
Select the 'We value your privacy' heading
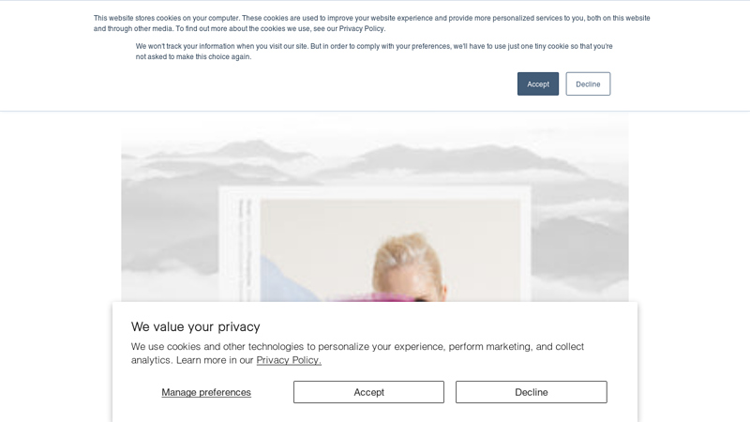click(x=196, y=326)
